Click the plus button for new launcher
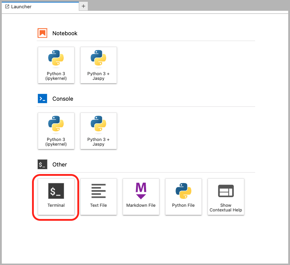This screenshot has width=290, height=265. point(83,6)
